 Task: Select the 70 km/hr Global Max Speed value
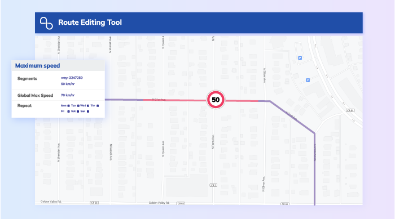(x=68, y=95)
